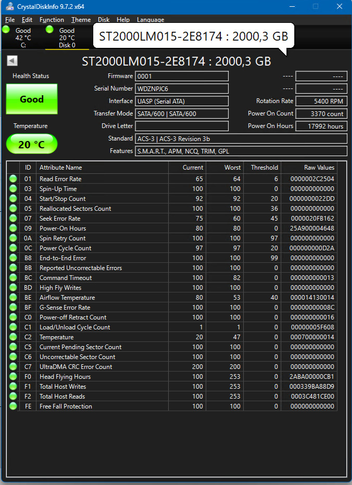This screenshot has width=352, height=485.
Task: Click the Attribute Name column header
Action: pos(102,168)
